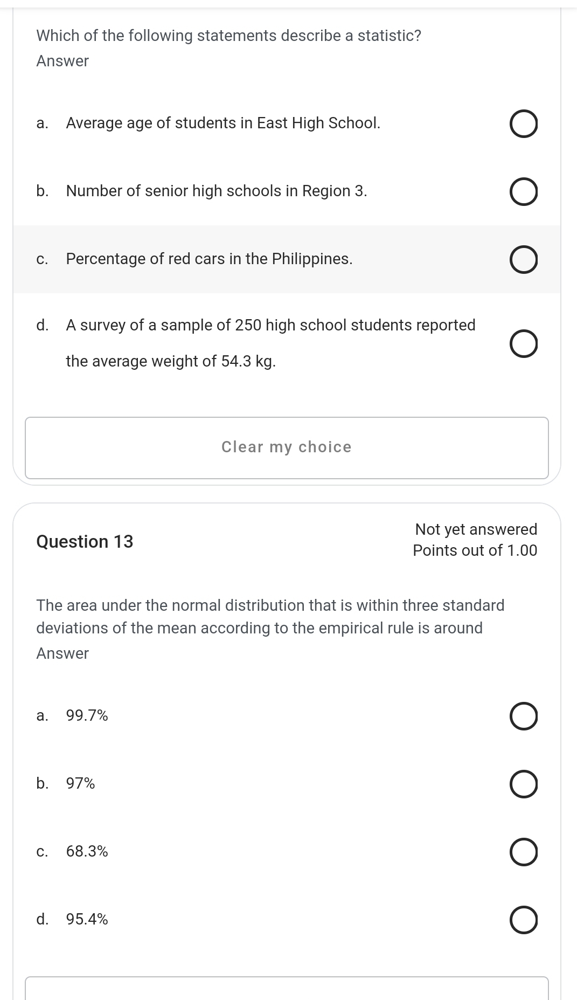Viewport: 577px width, 1000px height.
Task: Click the Question 13 heading
Action: point(85,542)
